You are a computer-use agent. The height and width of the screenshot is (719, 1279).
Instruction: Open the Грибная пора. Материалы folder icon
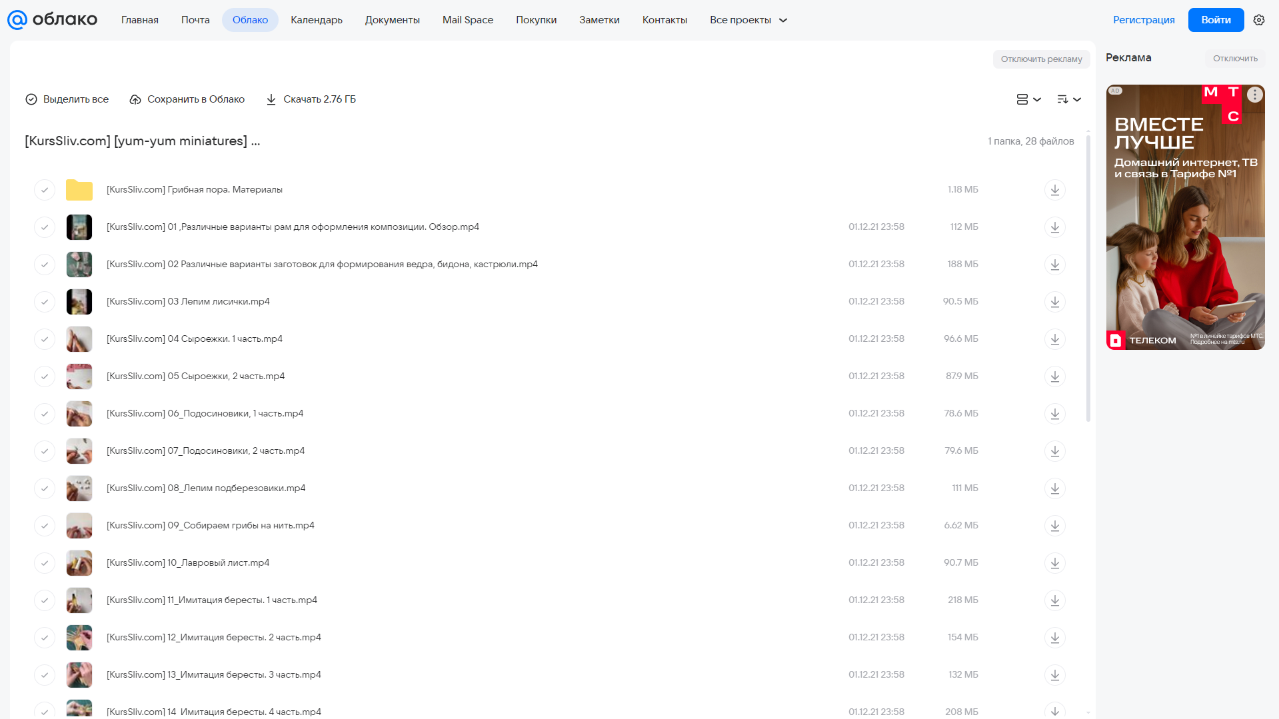(x=79, y=190)
